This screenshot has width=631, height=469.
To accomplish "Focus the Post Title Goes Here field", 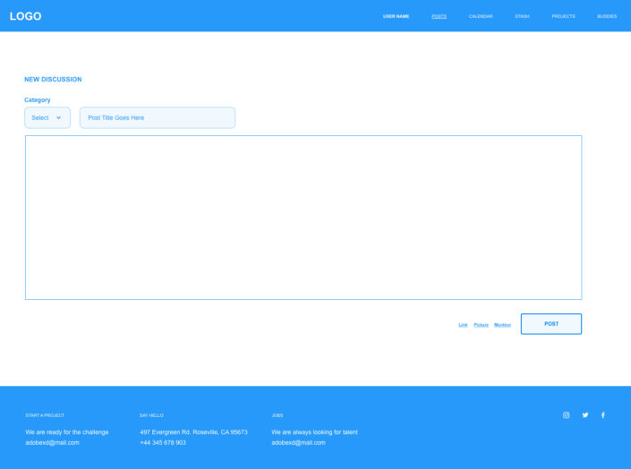I will point(158,118).
